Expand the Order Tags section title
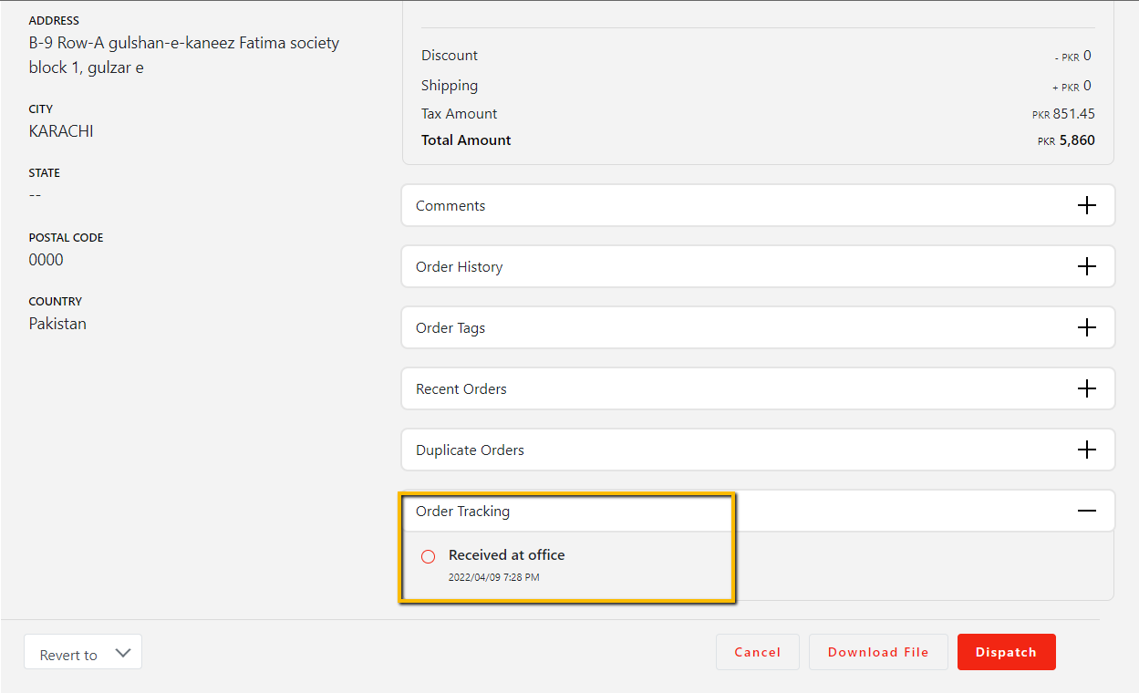1139x693 pixels. click(450, 328)
